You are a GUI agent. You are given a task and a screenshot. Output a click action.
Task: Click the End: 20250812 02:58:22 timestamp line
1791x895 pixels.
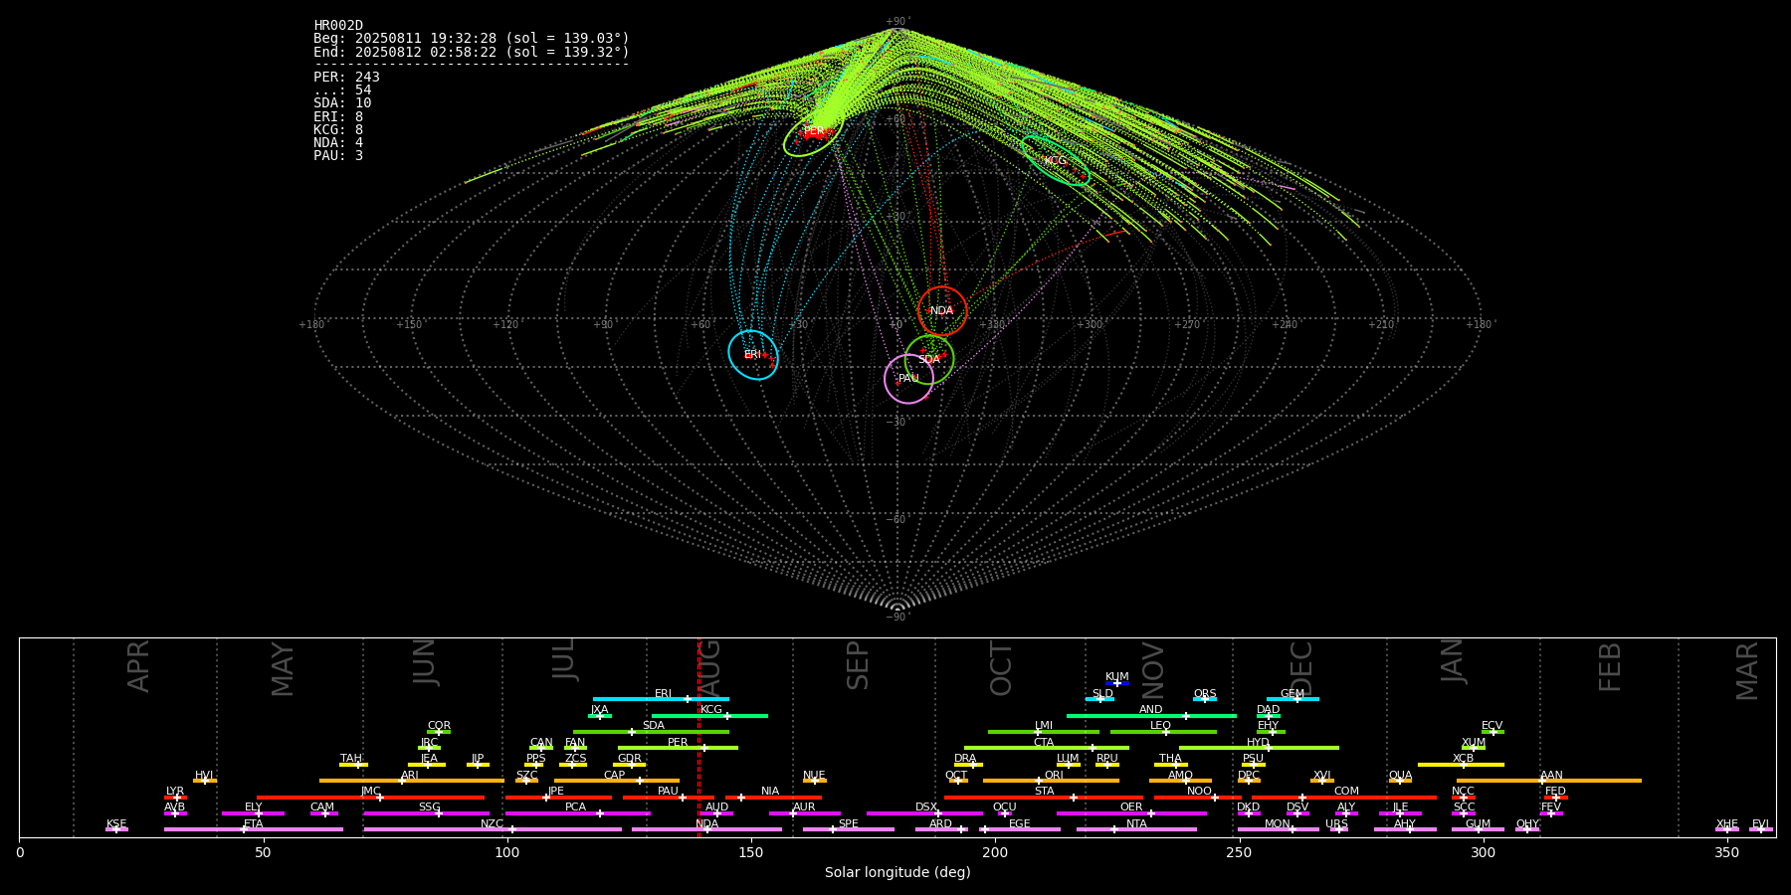click(x=472, y=52)
